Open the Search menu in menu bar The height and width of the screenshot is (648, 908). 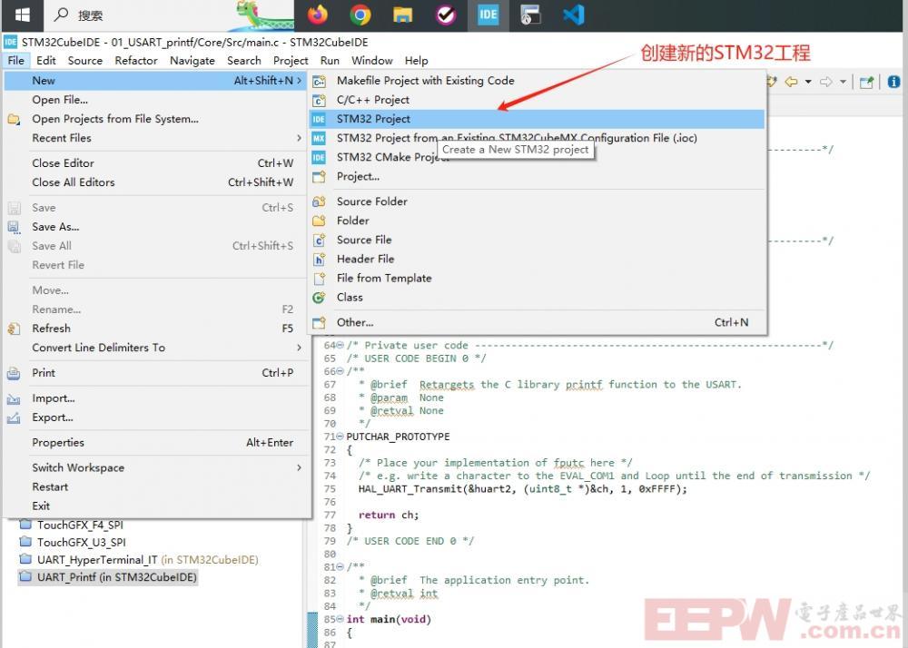(243, 60)
